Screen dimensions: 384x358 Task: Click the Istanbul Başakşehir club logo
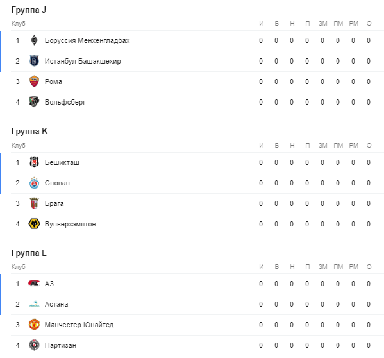(x=34, y=61)
